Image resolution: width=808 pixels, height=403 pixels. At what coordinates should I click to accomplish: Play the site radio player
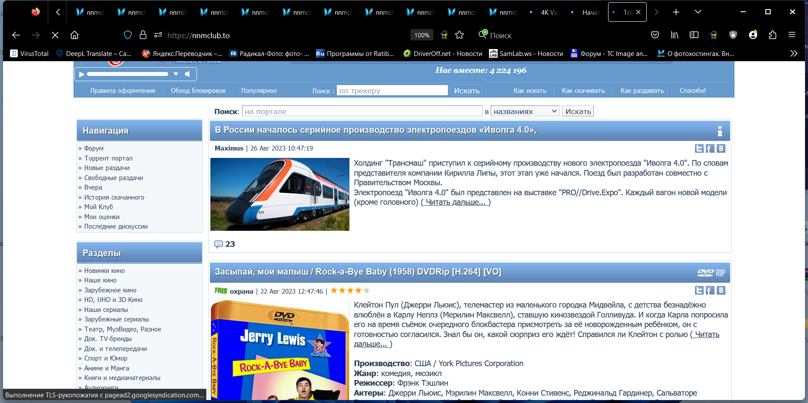pyautogui.click(x=81, y=74)
